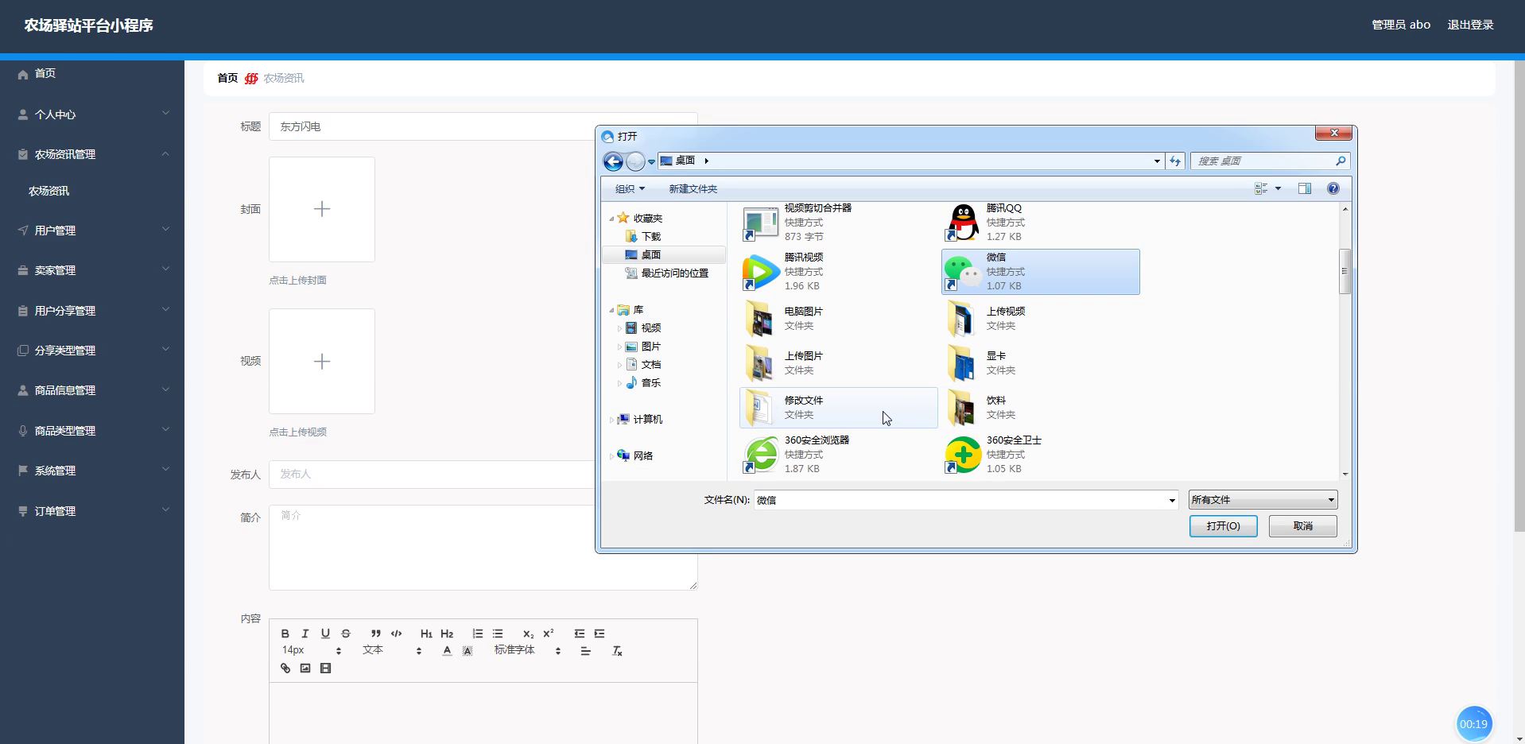1525x744 pixels.
Task: Select the 腾讯视频 shortcut
Action: click(838, 272)
